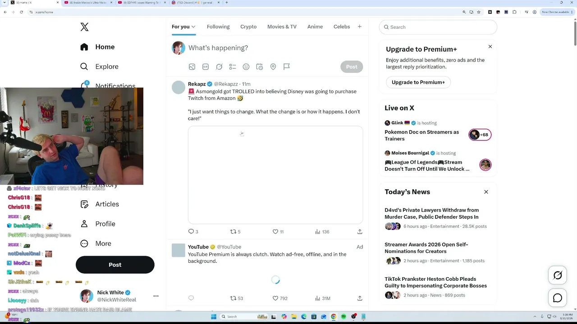View 31M views on YouTube ad
577x324 pixels.
(x=323, y=298)
